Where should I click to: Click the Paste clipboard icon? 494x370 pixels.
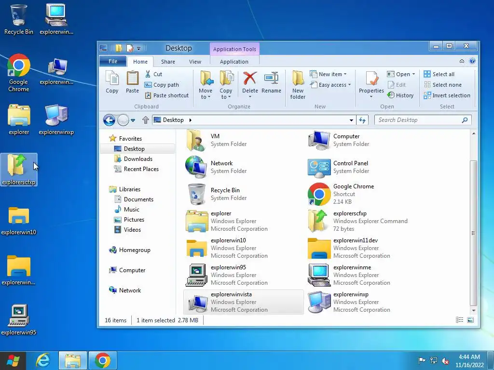132,82
